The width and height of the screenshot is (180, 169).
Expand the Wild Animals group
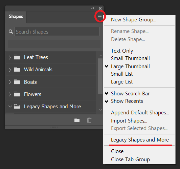click(x=10, y=70)
